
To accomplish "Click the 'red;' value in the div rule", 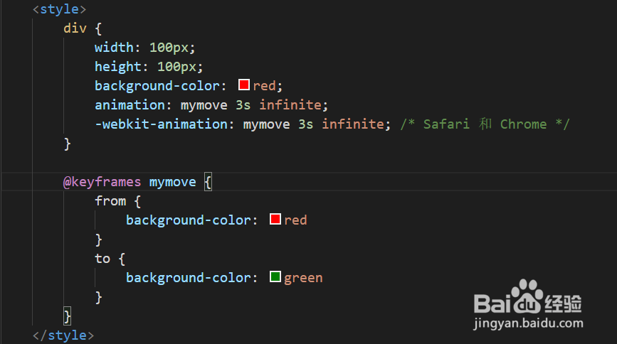I will [268, 86].
